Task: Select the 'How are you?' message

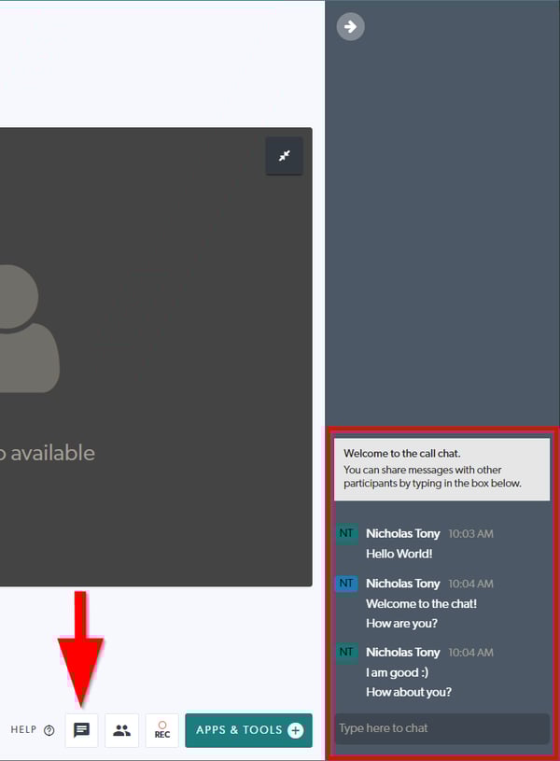Action: coord(401,623)
